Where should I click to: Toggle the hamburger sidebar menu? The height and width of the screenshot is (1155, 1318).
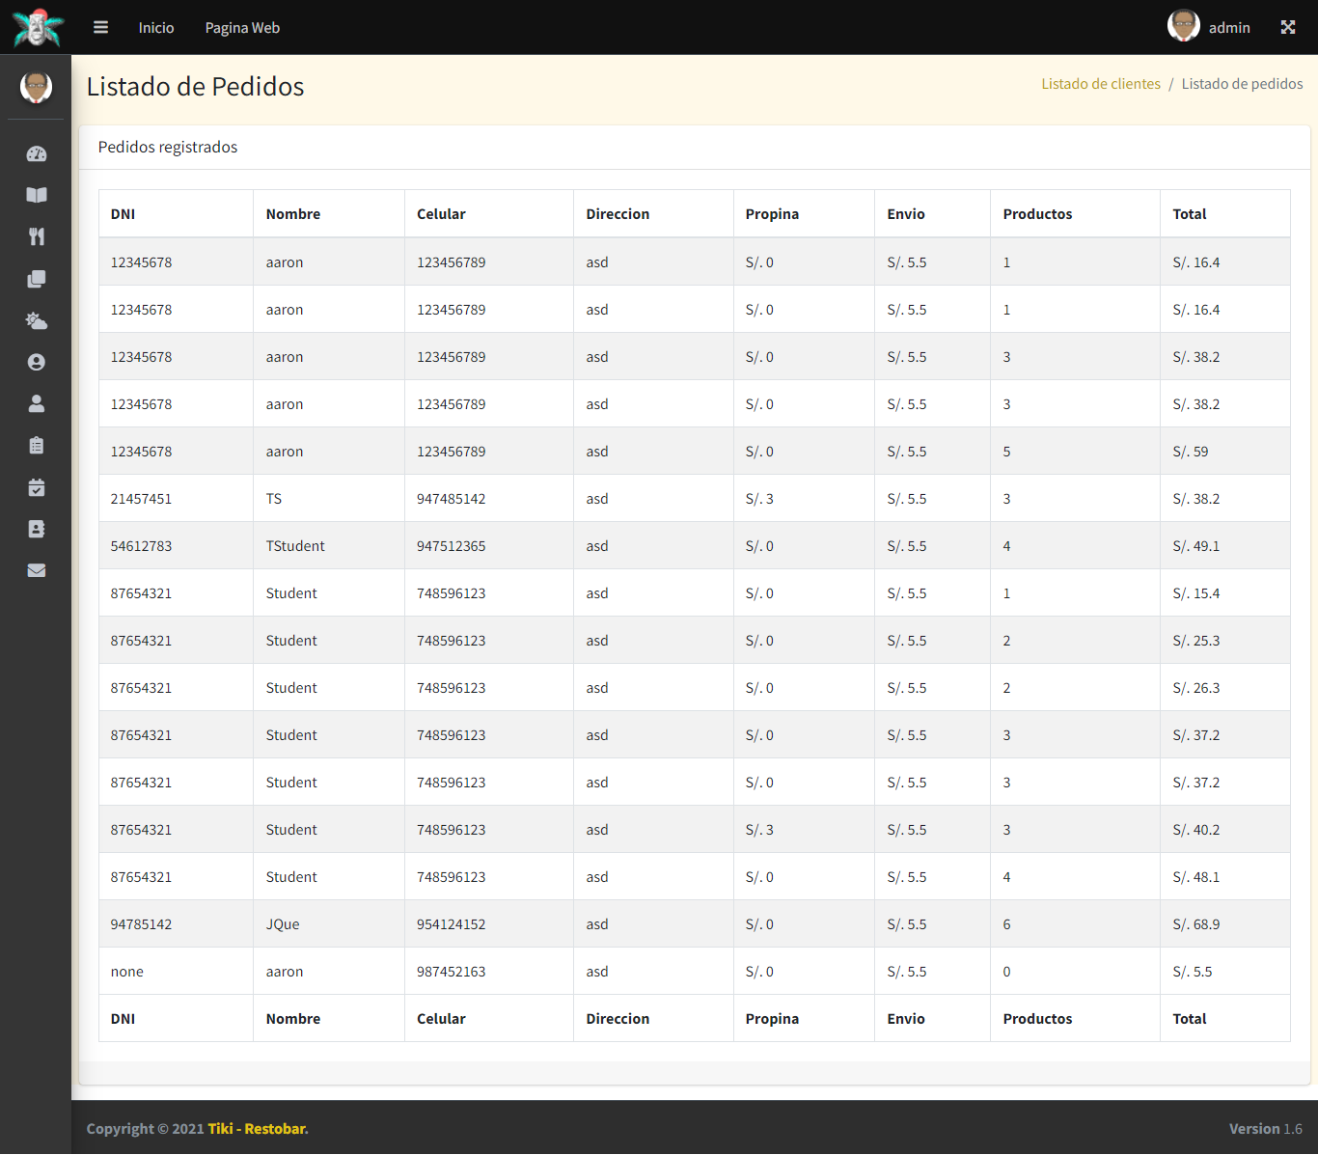tap(100, 27)
